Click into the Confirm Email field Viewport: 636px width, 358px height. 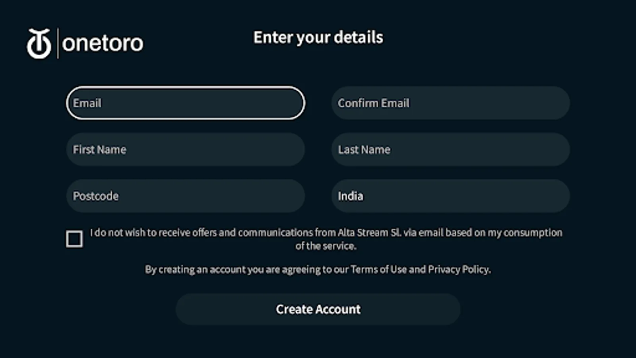pos(450,103)
